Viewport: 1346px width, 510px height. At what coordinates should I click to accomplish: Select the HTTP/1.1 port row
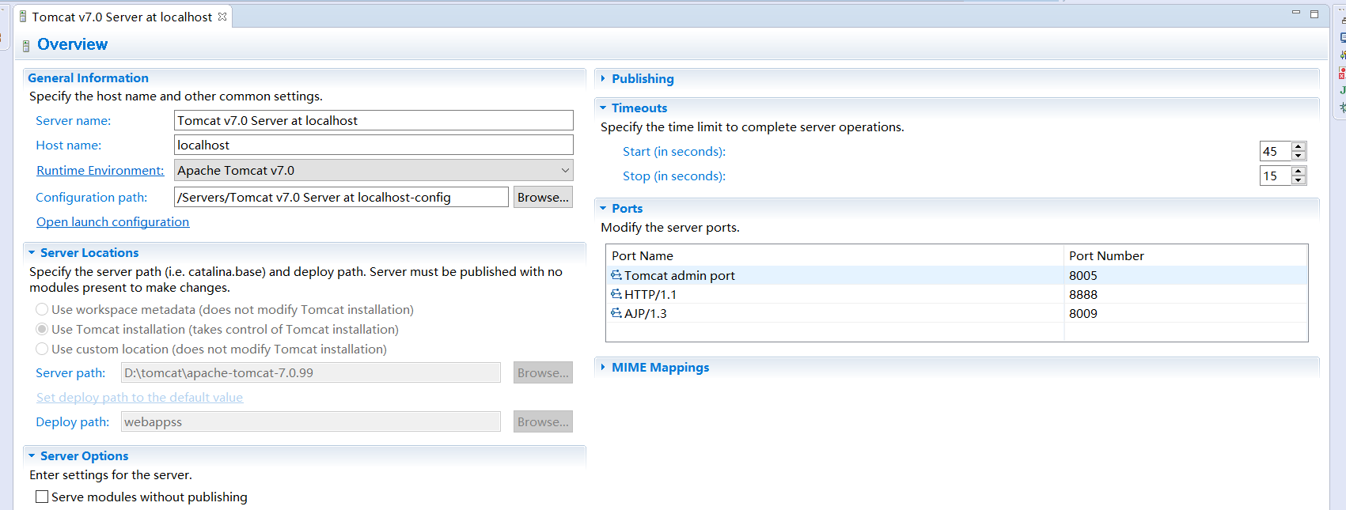point(957,294)
